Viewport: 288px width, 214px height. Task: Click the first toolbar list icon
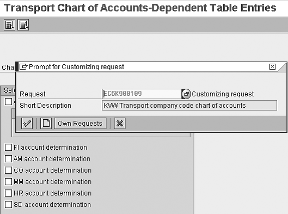(x=9, y=25)
